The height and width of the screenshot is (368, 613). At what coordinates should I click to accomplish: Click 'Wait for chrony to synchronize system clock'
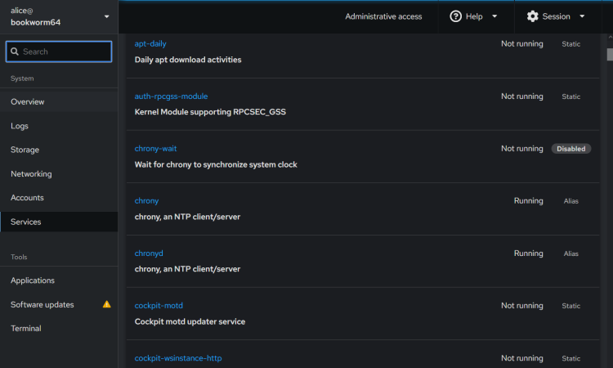pyautogui.click(x=216, y=164)
